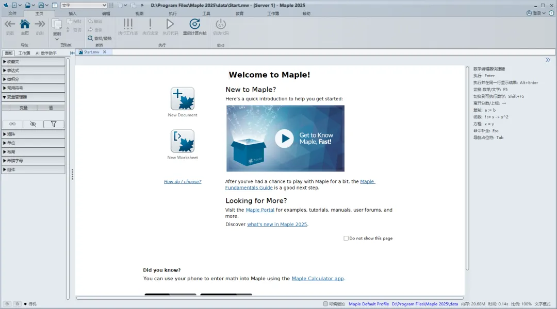Expand the 常用符号 palette
557x309 pixels.
point(33,88)
